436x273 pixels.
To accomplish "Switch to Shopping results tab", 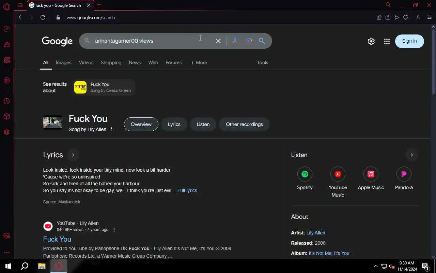I will pyautogui.click(x=111, y=62).
